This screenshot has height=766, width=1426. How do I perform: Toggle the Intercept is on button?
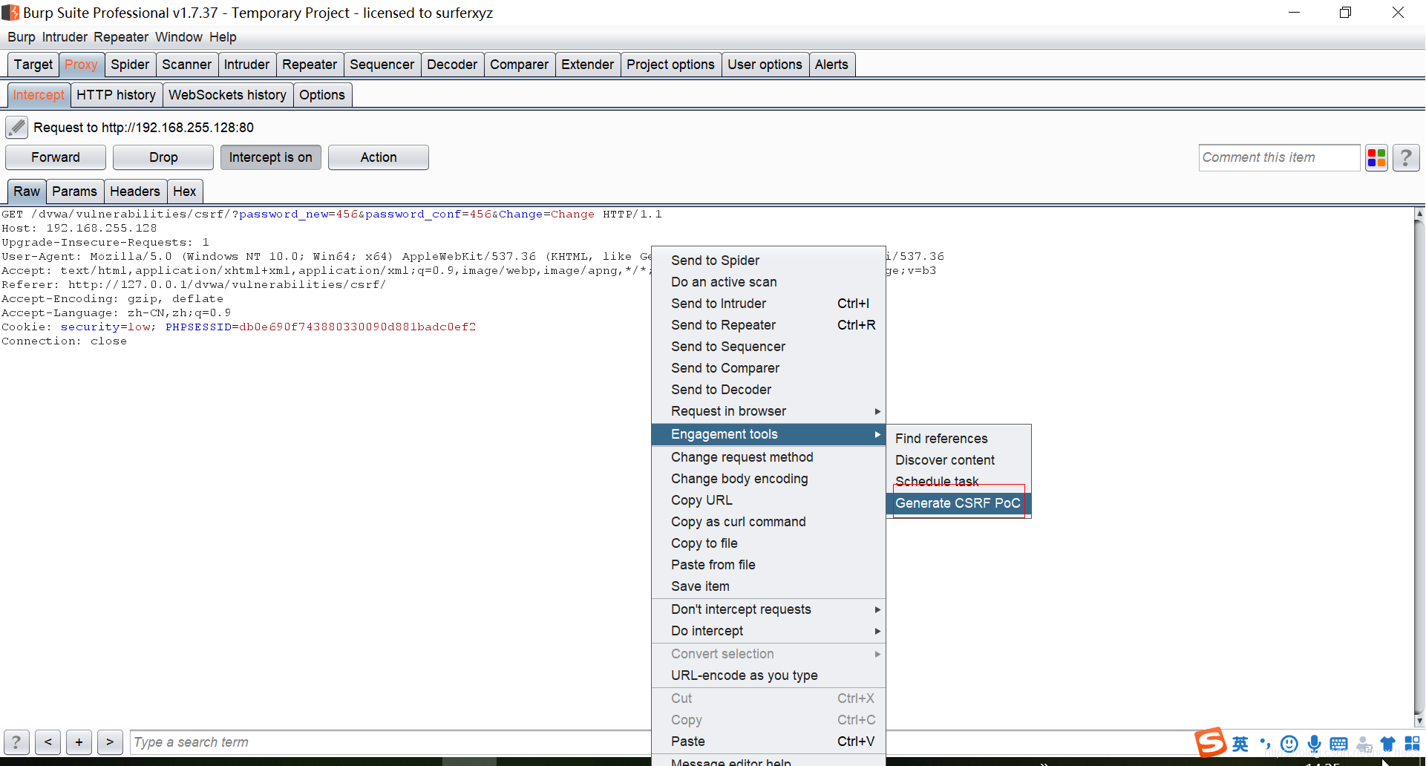coord(270,157)
